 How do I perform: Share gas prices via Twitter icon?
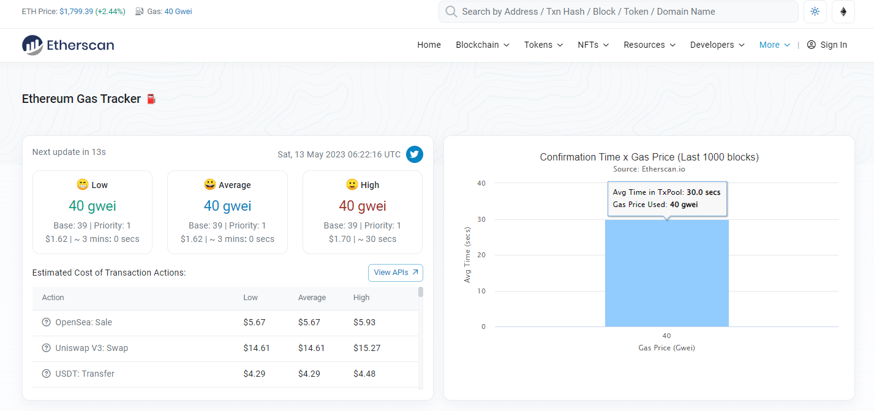pos(415,154)
